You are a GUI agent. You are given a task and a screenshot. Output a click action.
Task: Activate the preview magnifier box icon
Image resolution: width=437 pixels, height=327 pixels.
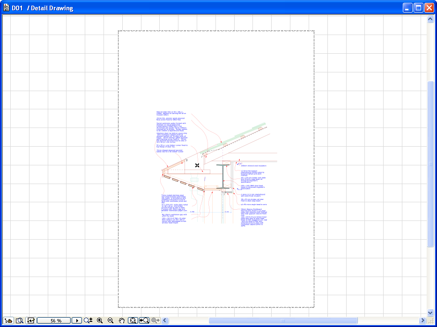coord(19,320)
